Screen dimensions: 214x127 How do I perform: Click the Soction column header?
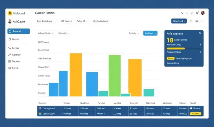85,103
